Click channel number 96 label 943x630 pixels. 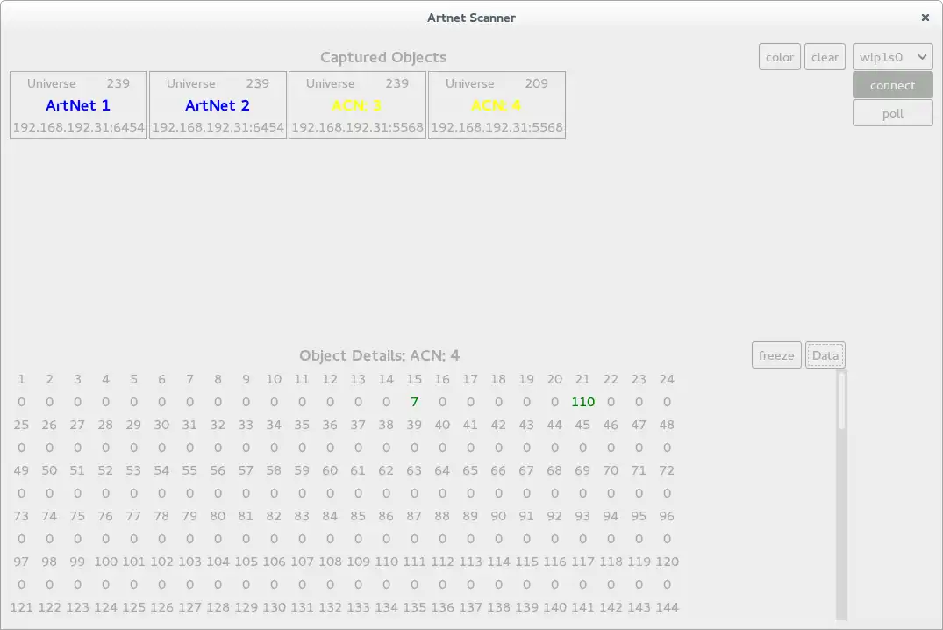tap(667, 516)
